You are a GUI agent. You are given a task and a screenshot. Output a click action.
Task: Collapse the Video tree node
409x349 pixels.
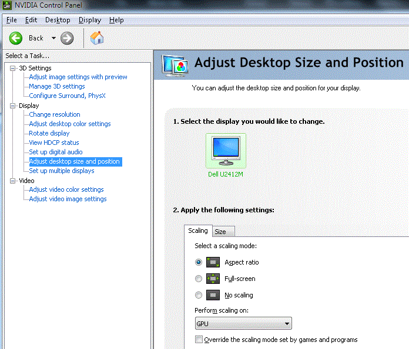(x=12, y=181)
